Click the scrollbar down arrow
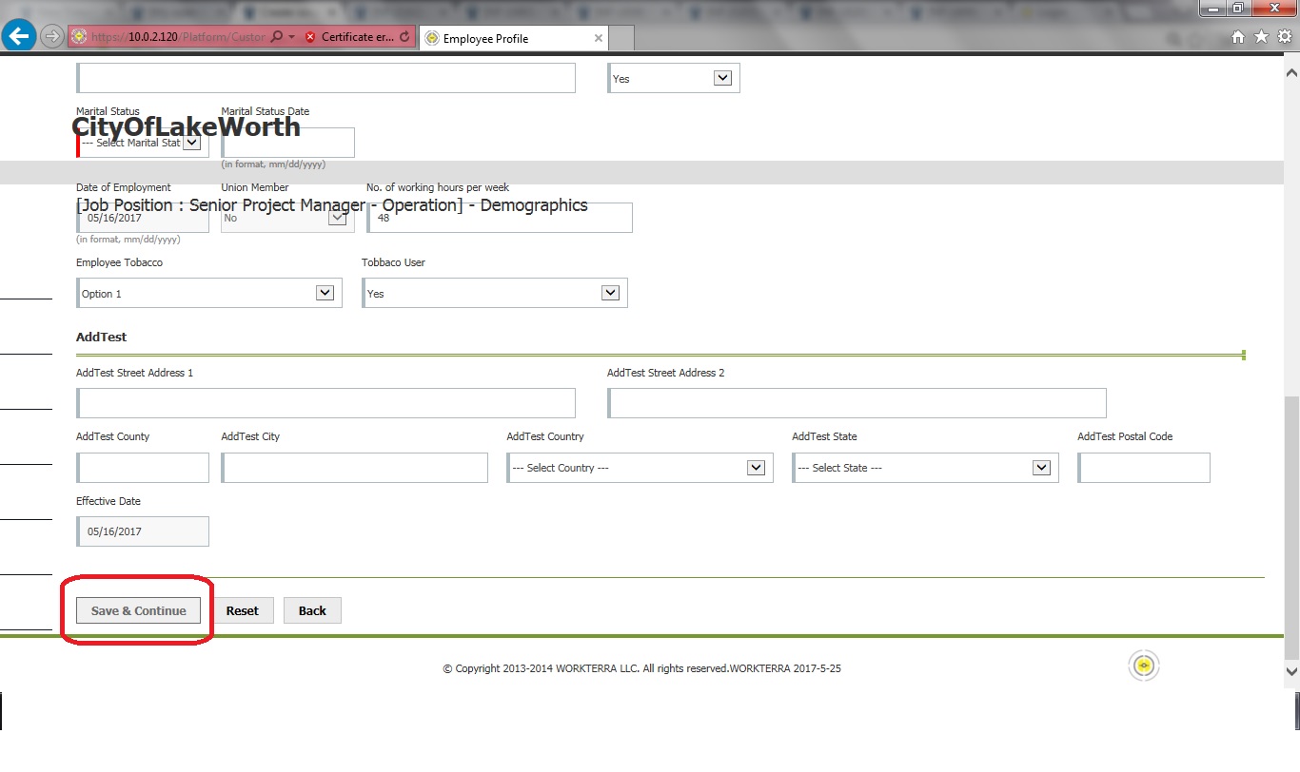Screen dimensions: 1300x772 click(1291, 670)
